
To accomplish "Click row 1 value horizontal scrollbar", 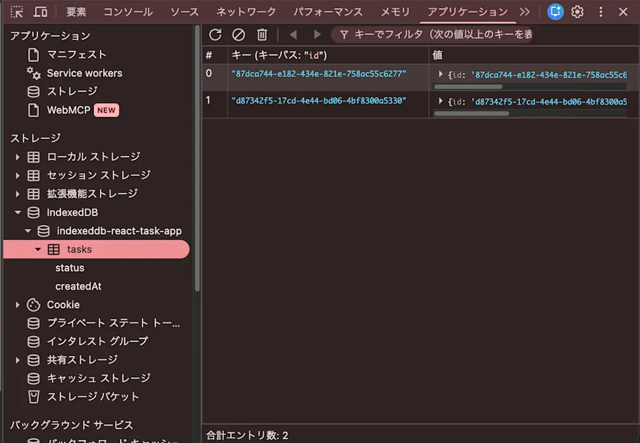I will (x=471, y=113).
